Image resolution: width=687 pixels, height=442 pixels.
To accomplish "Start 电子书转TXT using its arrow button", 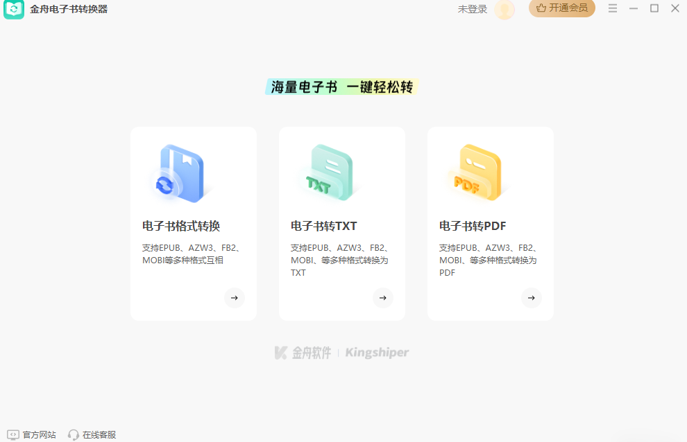I will (383, 298).
